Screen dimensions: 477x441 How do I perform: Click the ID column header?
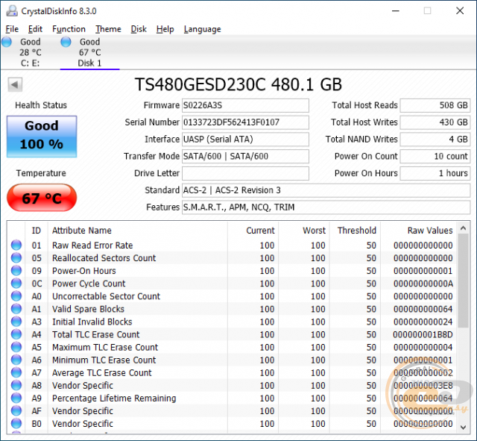[37, 231]
